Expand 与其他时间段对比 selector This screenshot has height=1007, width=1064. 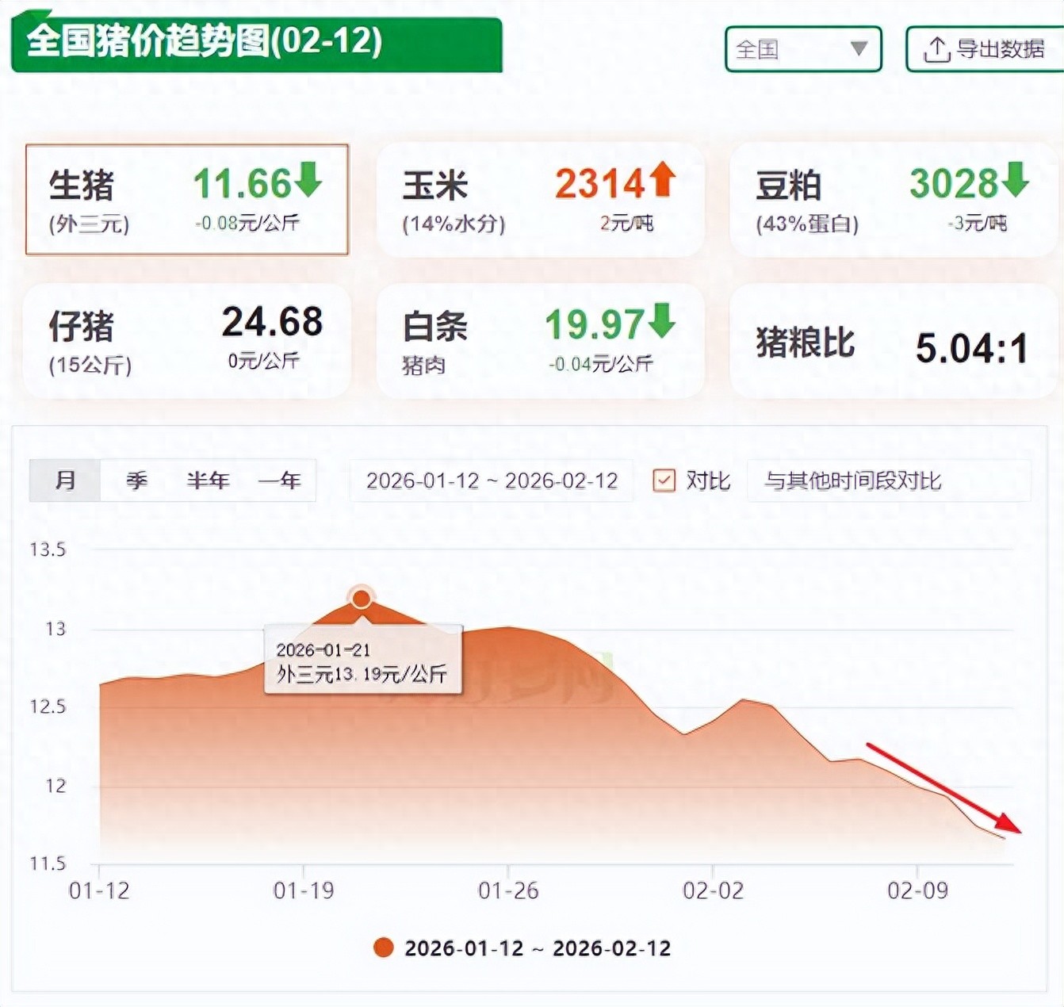pyautogui.click(x=888, y=481)
